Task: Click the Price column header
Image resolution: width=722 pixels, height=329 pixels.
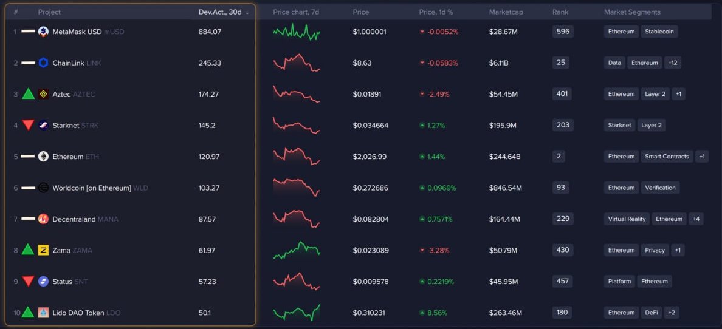Action: pyautogui.click(x=360, y=12)
